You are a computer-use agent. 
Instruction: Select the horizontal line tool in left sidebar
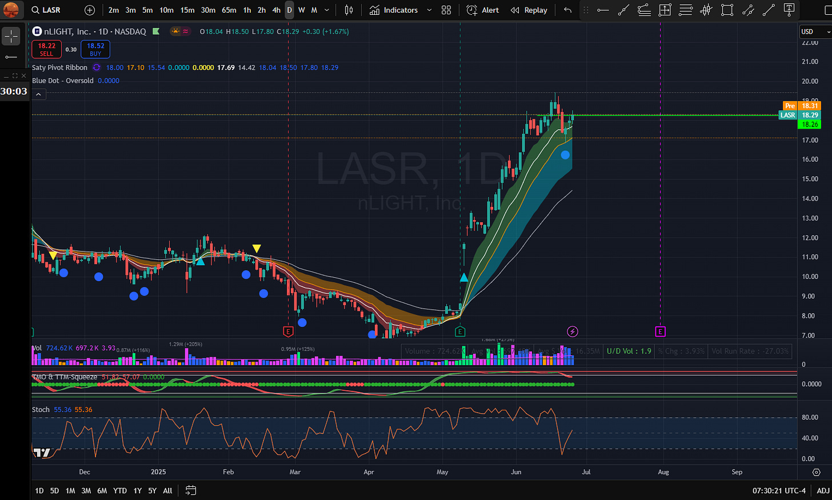(11, 57)
